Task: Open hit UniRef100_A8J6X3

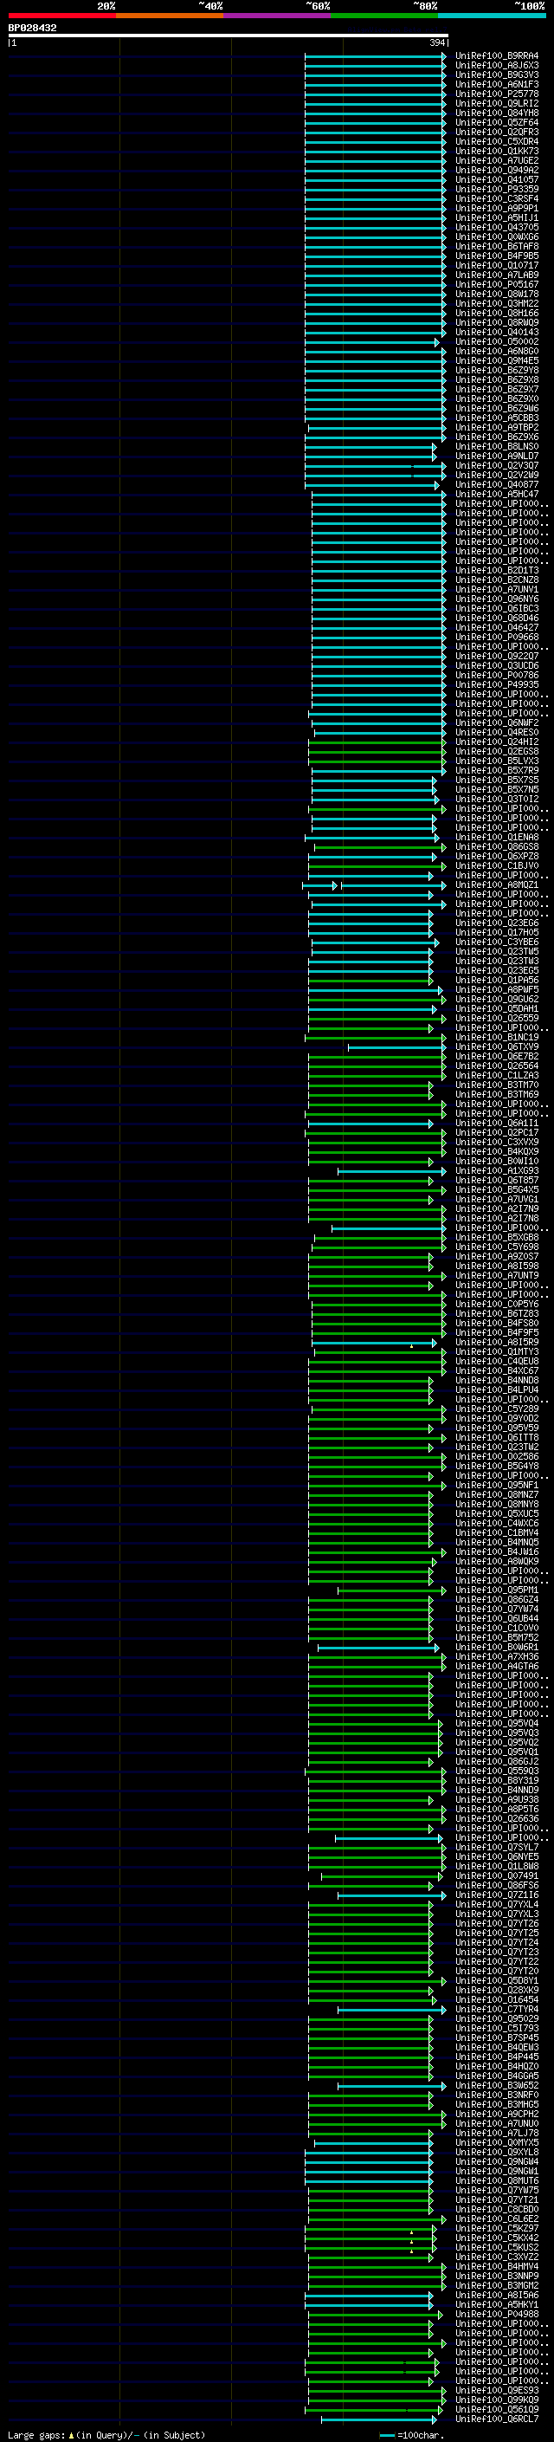Action: [x=496, y=66]
